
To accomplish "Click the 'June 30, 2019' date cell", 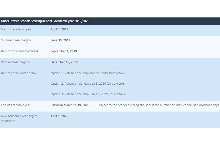I will (60, 40).
